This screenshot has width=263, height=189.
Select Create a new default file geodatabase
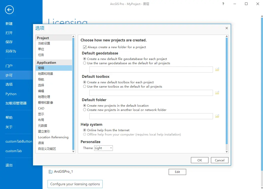click(85, 59)
